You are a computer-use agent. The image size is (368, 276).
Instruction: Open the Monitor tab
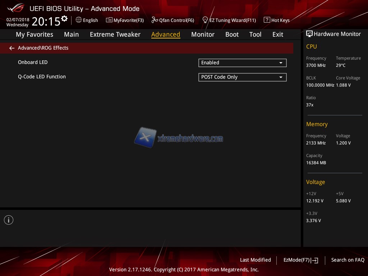(x=203, y=34)
